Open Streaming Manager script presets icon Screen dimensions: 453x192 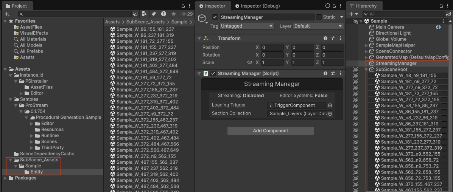coord(333,73)
